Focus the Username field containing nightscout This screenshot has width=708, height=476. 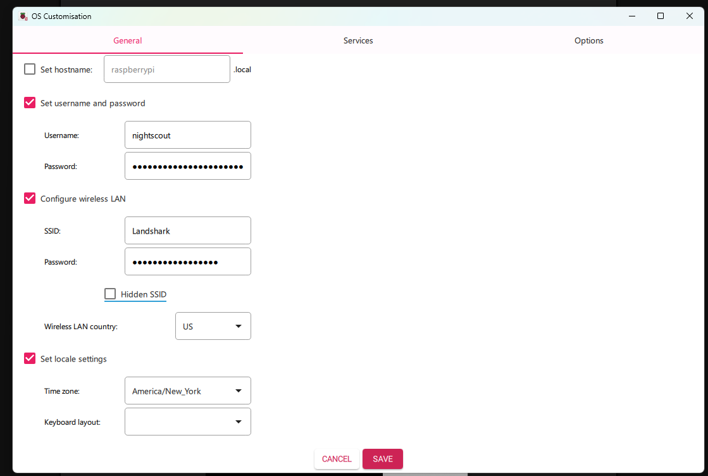[x=188, y=135]
